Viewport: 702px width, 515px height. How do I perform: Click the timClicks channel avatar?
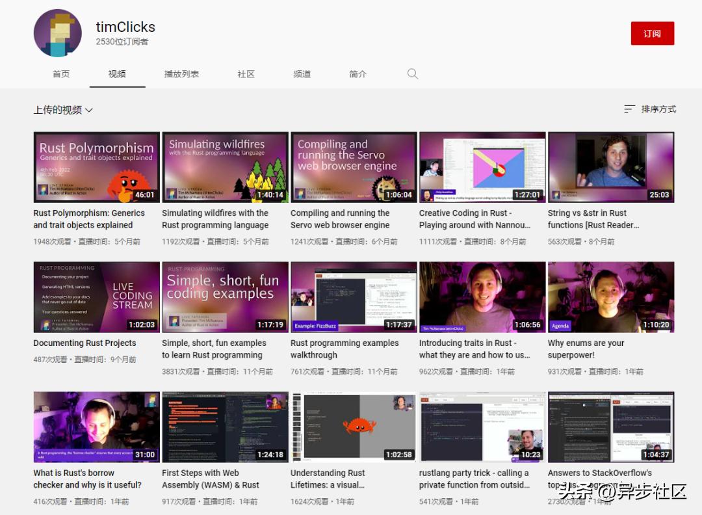pos(58,34)
